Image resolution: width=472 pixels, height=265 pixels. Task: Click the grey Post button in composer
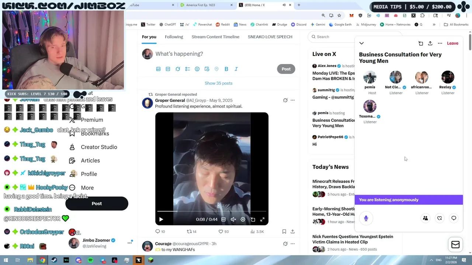(286, 69)
